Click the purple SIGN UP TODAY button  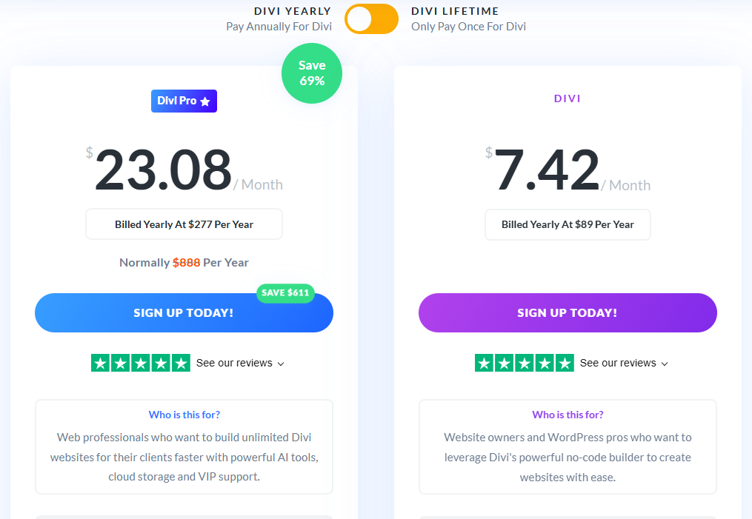[x=568, y=312]
